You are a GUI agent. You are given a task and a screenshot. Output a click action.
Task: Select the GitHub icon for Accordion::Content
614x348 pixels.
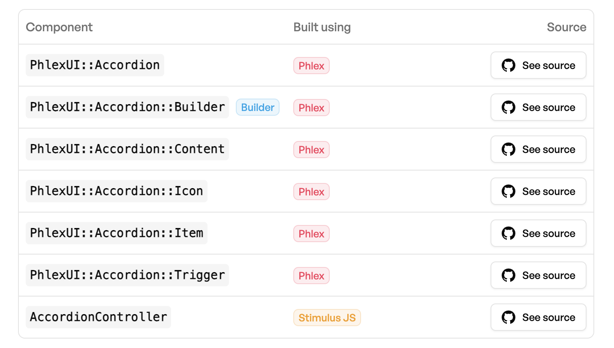[508, 149]
